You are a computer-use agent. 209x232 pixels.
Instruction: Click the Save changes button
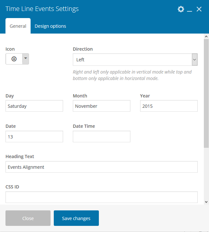coord(76,218)
